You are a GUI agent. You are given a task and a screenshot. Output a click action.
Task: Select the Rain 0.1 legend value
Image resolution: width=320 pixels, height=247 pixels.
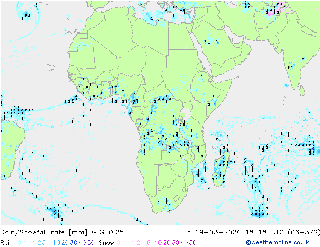pyautogui.click(x=22, y=243)
